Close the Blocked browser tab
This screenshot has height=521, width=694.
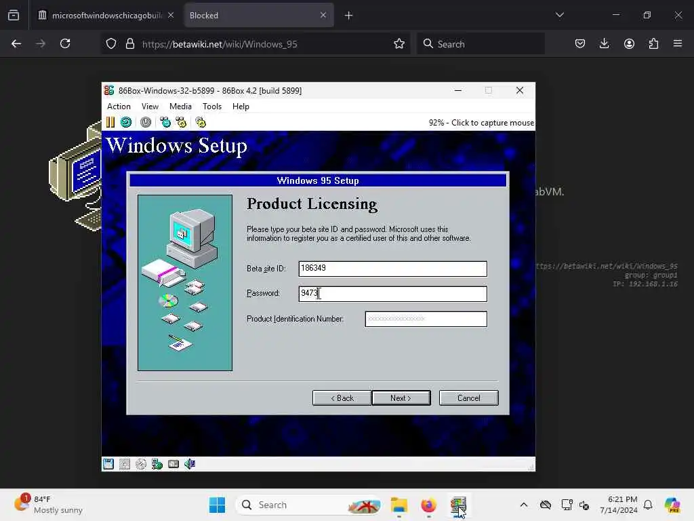coord(323,16)
